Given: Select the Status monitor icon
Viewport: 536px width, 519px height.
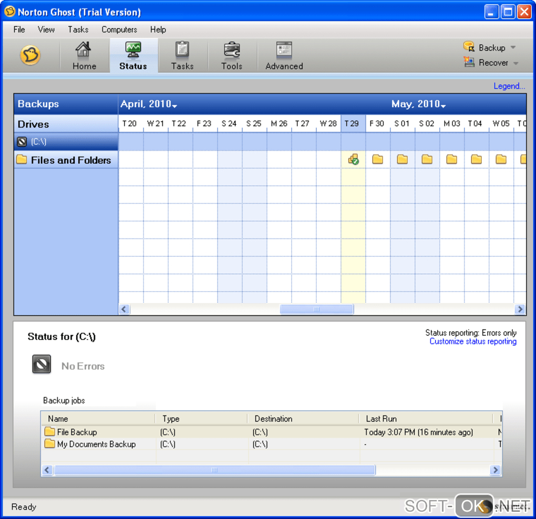Looking at the screenshot, I should (x=133, y=49).
